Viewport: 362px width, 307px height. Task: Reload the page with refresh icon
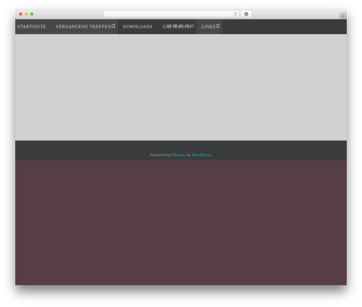[x=235, y=14]
